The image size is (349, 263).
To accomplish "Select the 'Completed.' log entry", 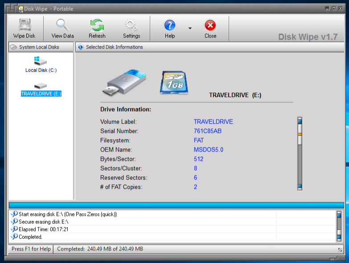I will pos(30,237).
